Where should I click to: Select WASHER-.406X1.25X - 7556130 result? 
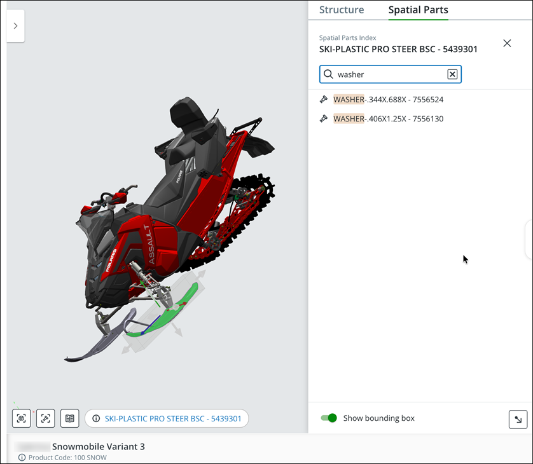388,119
